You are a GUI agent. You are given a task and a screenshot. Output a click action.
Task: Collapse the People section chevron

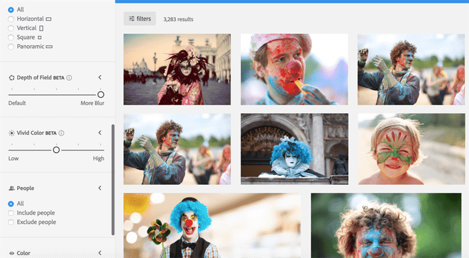[x=100, y=188]
